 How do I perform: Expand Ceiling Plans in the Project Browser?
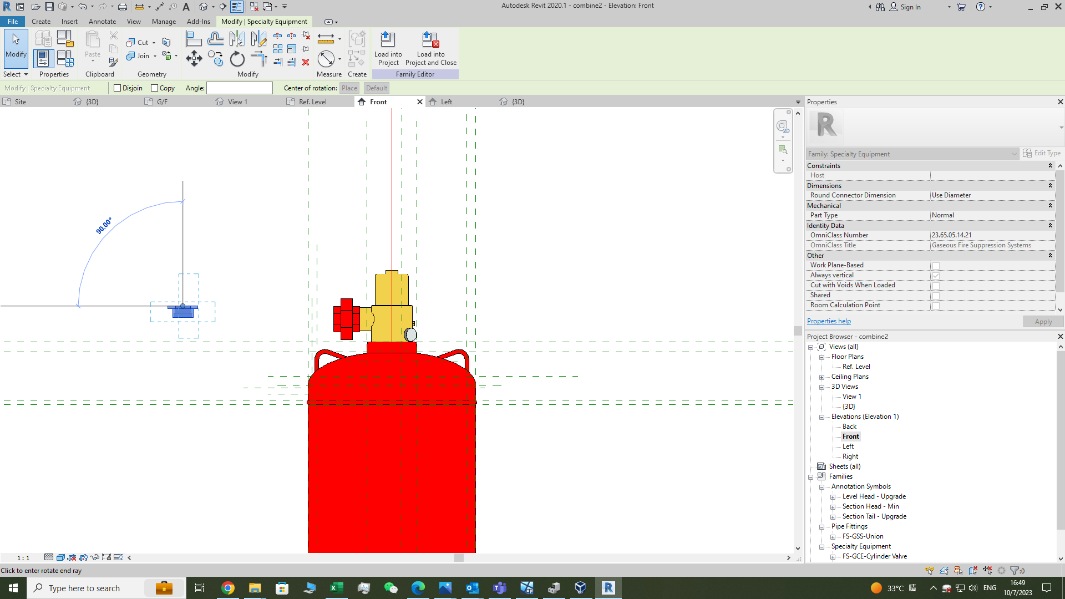[x=823, y=377]
